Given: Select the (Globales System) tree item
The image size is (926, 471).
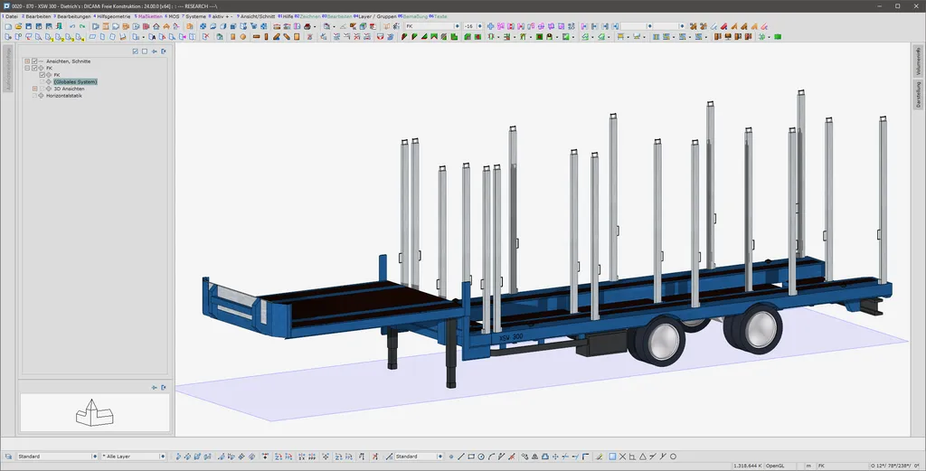Looking at the screenshot, I should [x=75, y=81].
